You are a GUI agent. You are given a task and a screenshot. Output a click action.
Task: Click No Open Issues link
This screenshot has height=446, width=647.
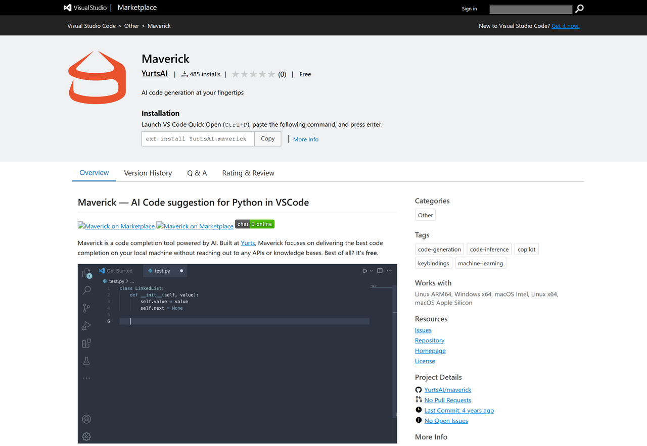pyautogui.click(x=446, y=421)
